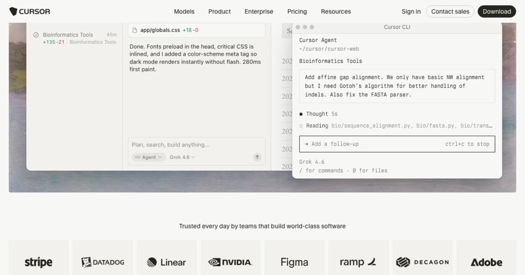Viewport: 525px width, 275px height.
Task: Click the 'Bioinformatics Tools' title in CLI
Action: pos(331,61)
